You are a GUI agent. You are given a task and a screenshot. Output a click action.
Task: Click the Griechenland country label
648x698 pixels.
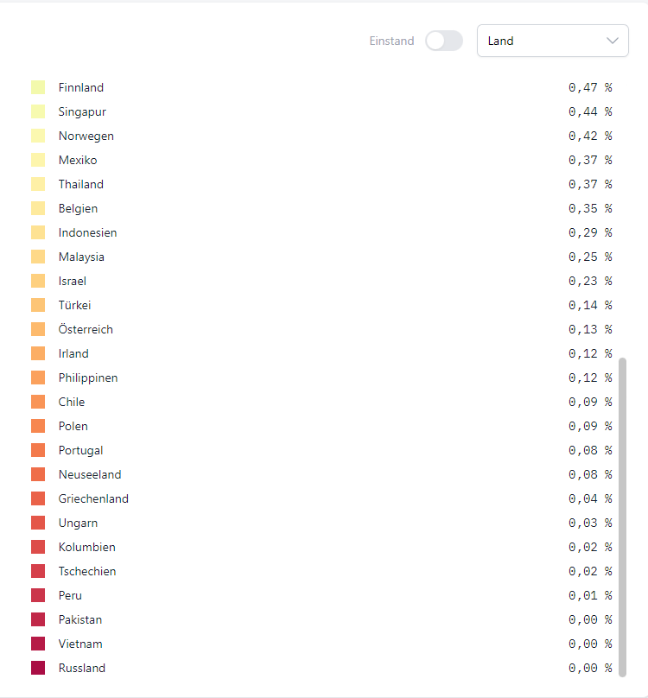pos(93,498)
